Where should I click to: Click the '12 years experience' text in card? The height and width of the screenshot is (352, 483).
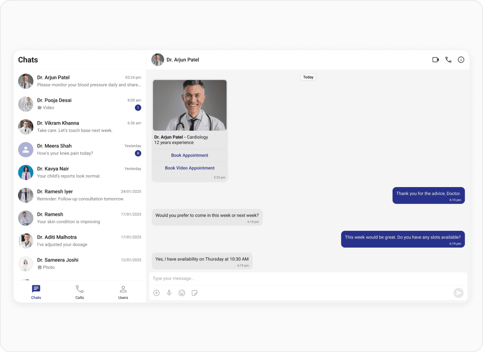pyautogui.click(x=174, y=143)
